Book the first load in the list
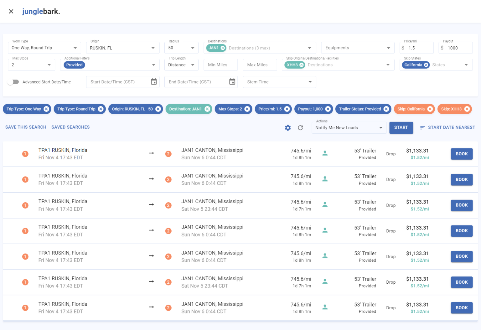 (x=461, y=154)
